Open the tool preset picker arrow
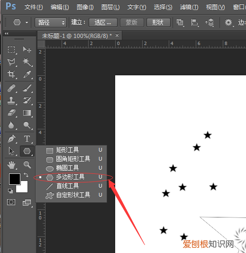Screen dimensions: 246x253 [x=27, y=22]
